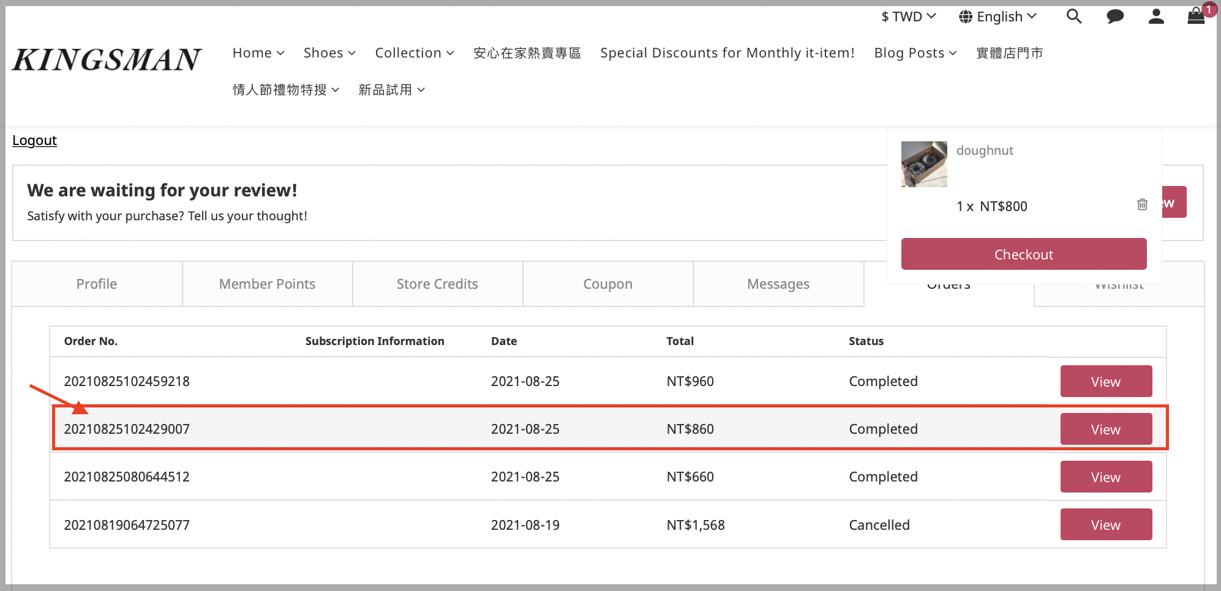Click the Checkout button in cart popup
Viewport: 1221px width, 591px height.
[x=1024, y=254]
